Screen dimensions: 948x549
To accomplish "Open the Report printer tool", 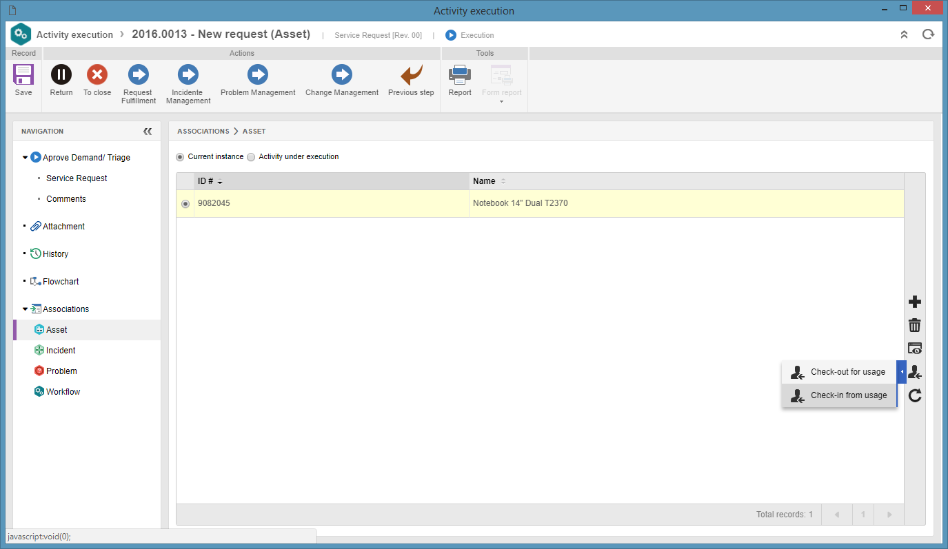I will 460,74.
